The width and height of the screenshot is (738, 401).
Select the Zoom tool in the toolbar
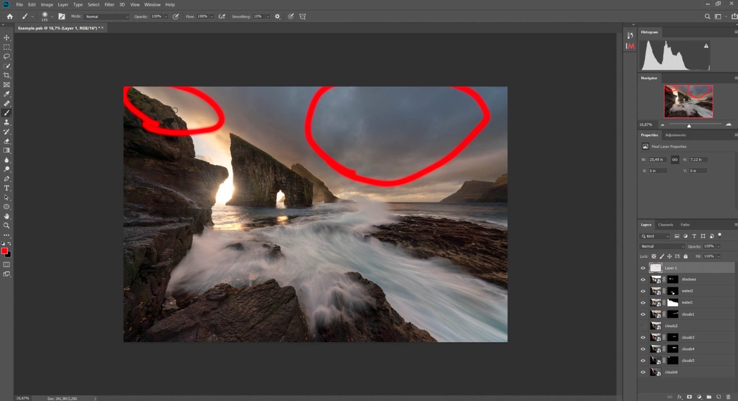point(7,226)
